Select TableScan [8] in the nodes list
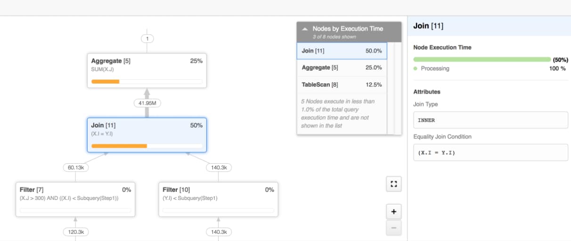Viewport: 571px width, 241px height. point(342,85)
